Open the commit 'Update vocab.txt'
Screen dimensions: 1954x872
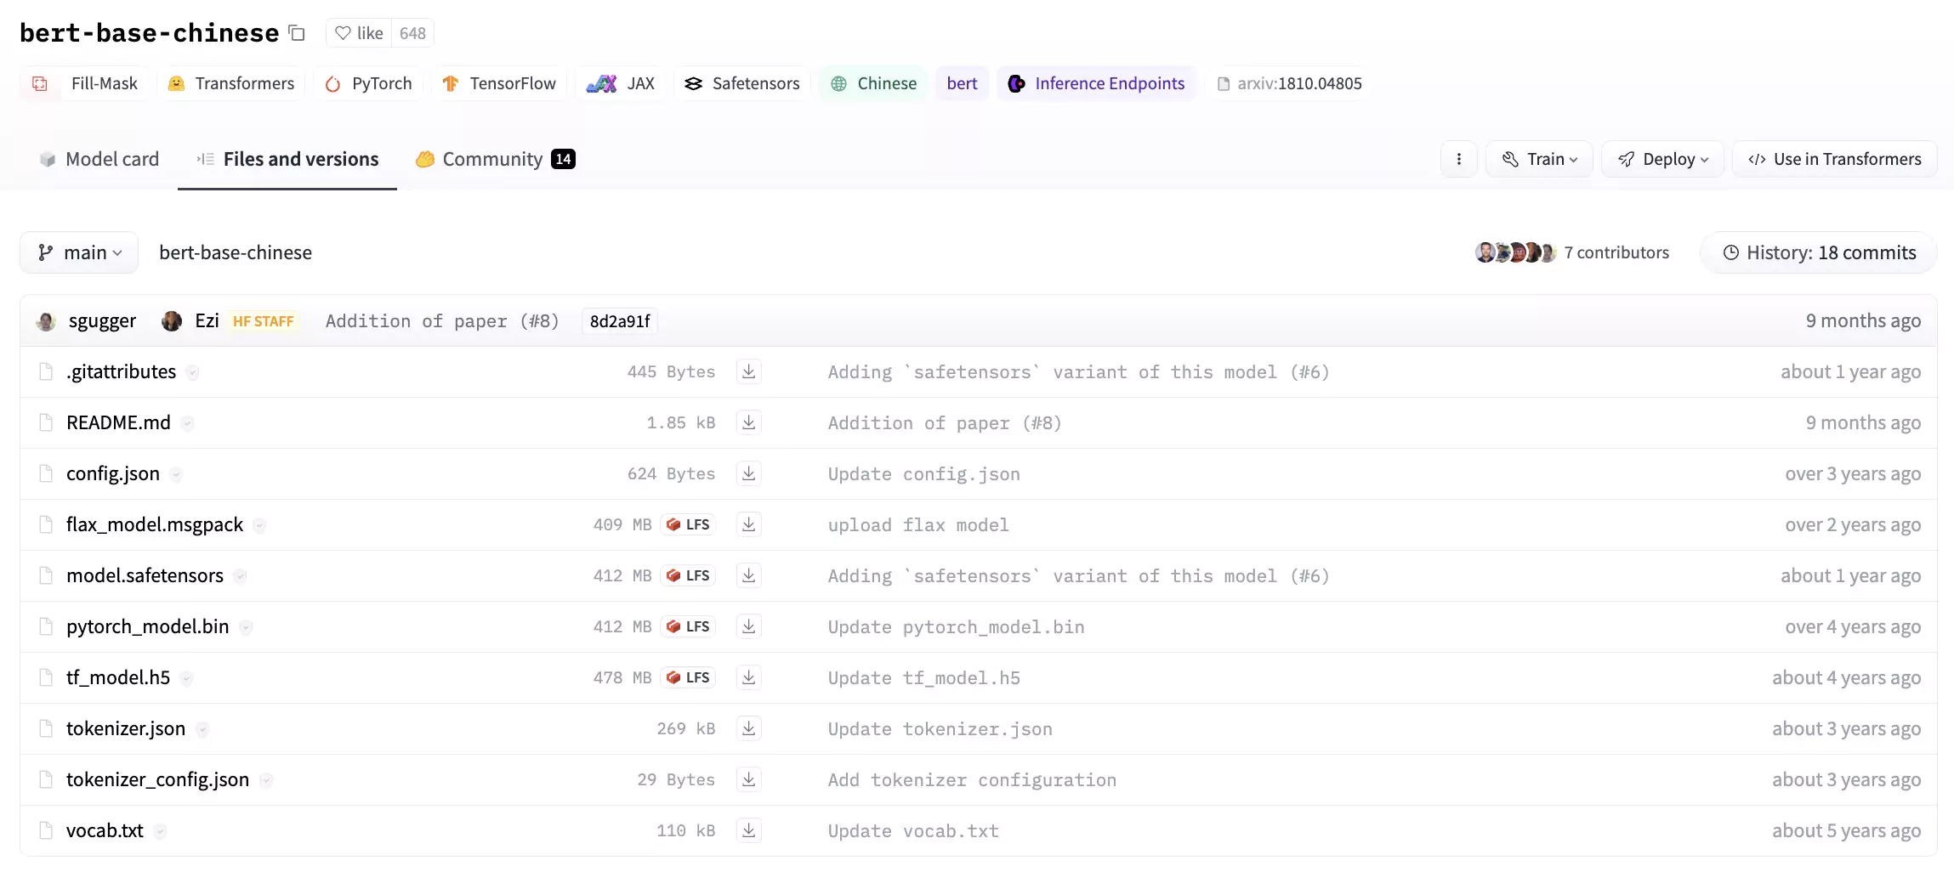click(913, 831)
